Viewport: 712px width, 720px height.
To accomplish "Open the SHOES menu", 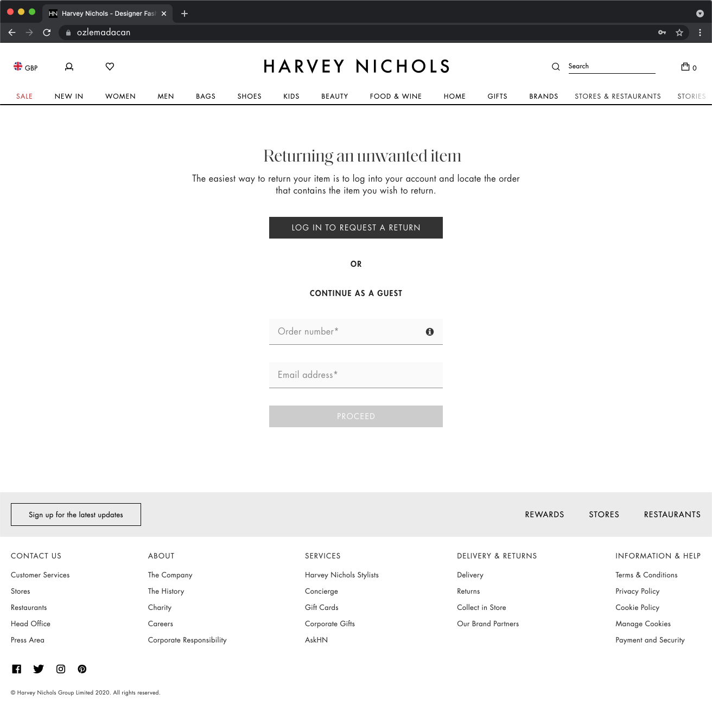I will click(250, 97).
